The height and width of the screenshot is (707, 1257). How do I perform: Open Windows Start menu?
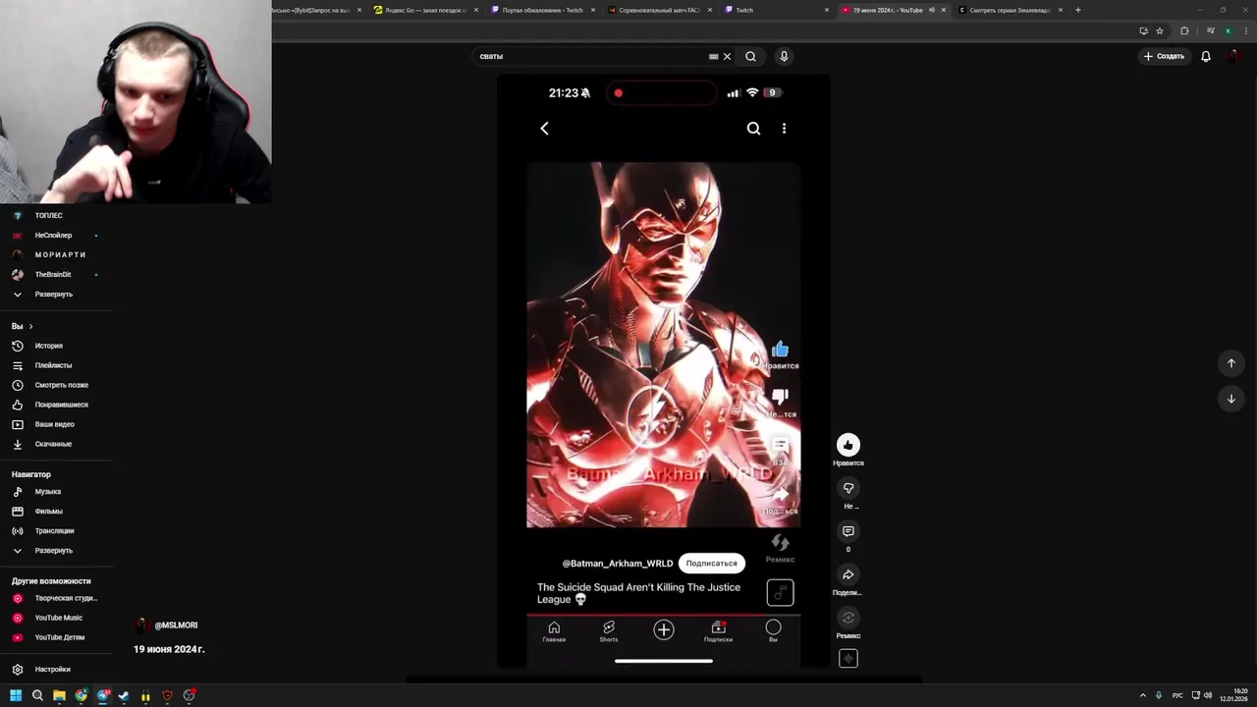coord(16,695)
